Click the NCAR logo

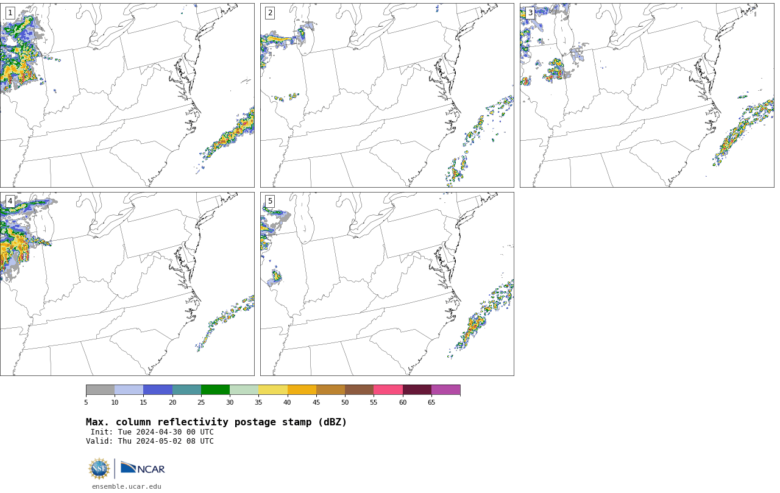pos(143,468)
